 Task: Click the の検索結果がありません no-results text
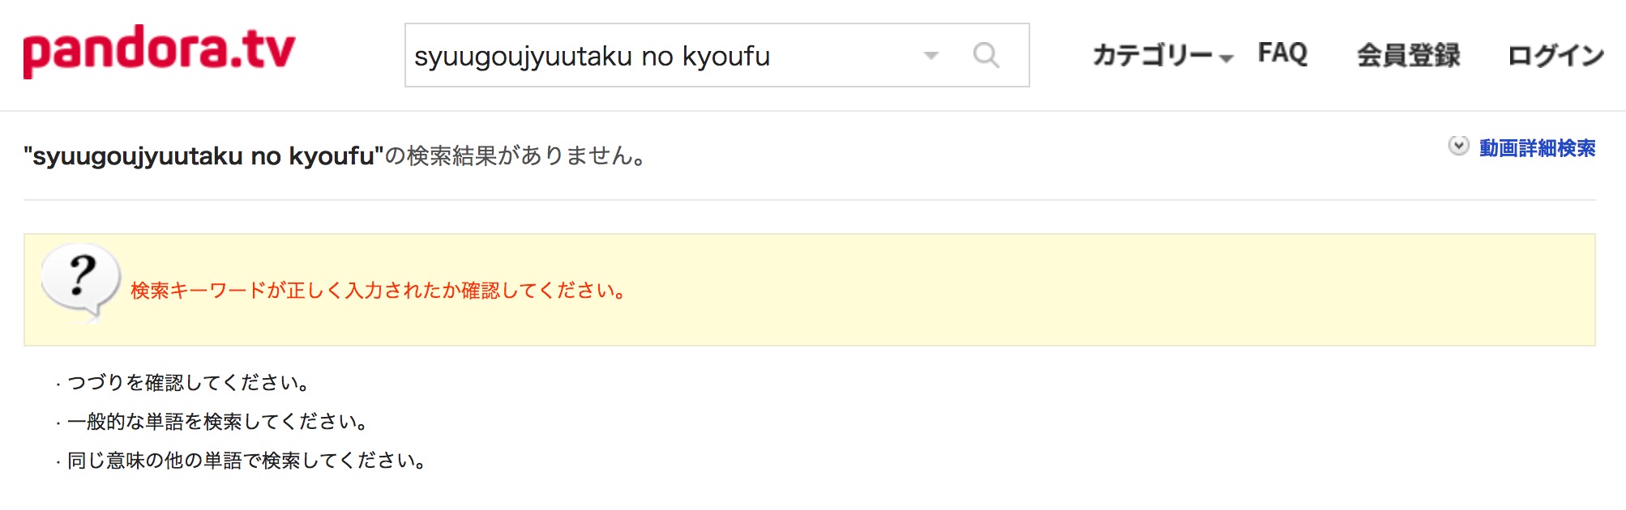click(x=515, y=155)
